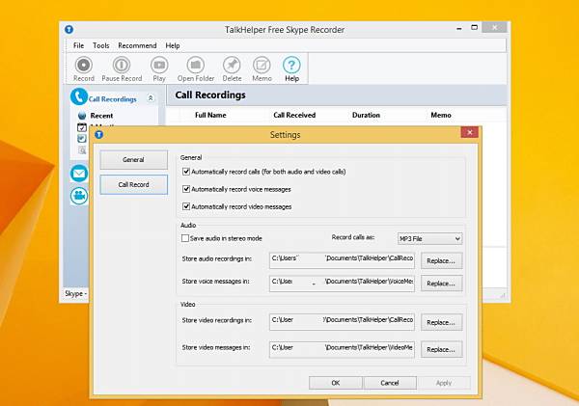Click the voice messages envelope sidebar icon
This screenshot has width=579, height=406.
click(79, 174)
